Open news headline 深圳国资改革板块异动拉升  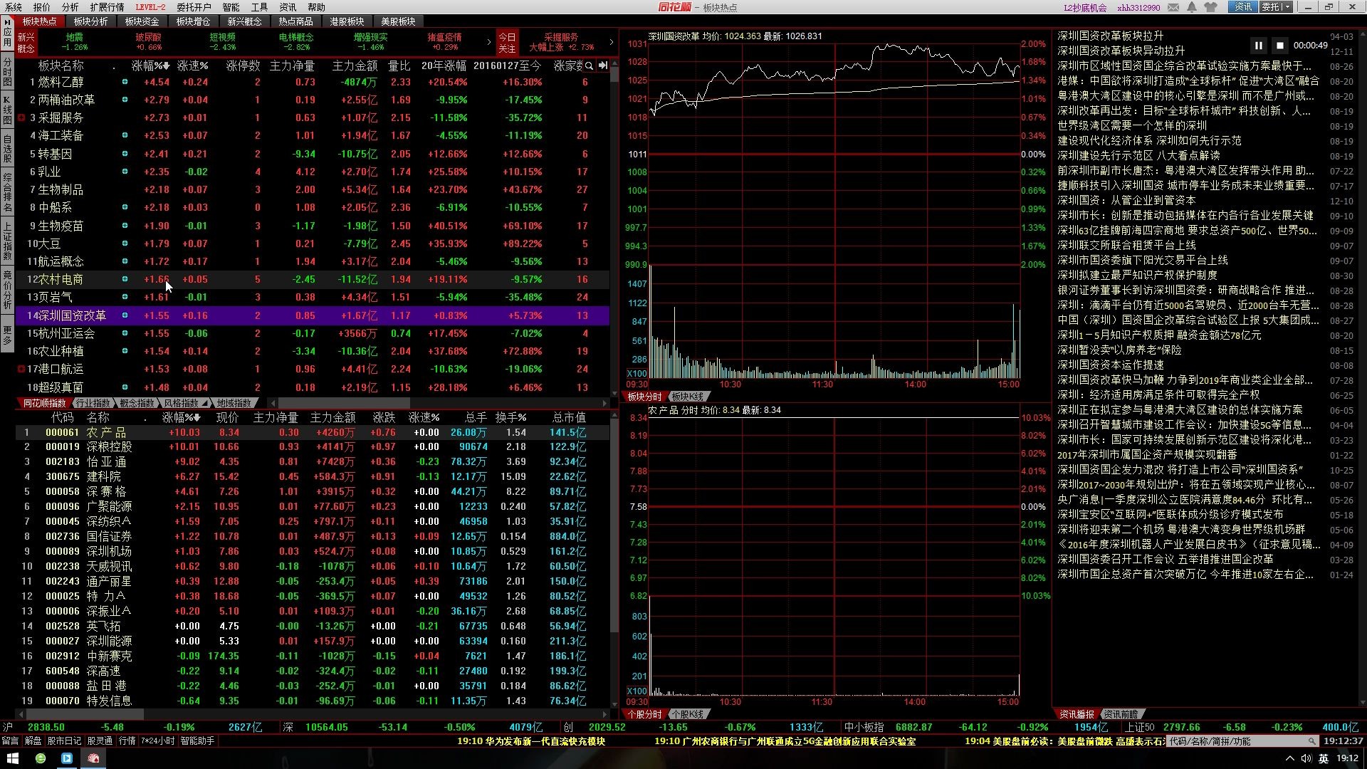[x=1121, y=51]
